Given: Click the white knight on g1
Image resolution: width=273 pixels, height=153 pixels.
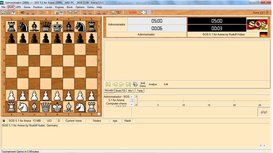Looking at the screenshot, I should coord(80,107).
